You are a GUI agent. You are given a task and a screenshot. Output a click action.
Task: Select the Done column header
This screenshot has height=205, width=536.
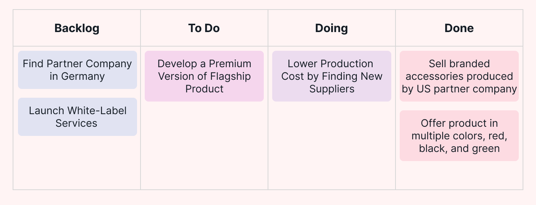459,28
